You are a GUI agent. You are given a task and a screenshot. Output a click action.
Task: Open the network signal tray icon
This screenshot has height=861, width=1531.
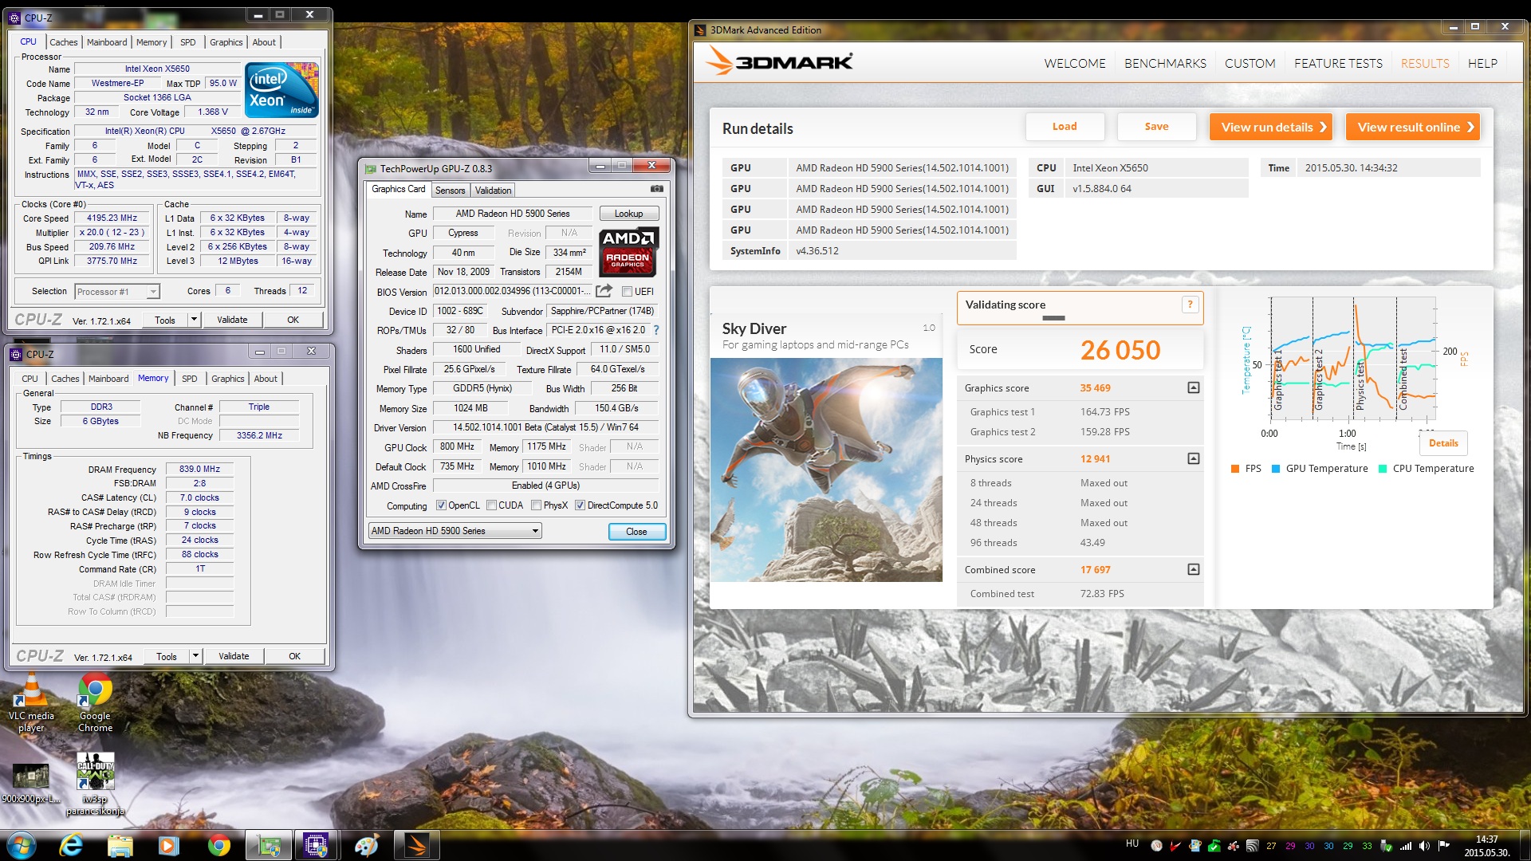point(1406,846)
